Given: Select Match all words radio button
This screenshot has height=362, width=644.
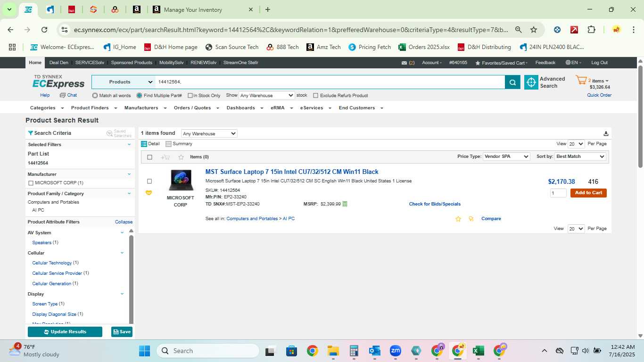Looking at the screenshot, I should [95, 96].
